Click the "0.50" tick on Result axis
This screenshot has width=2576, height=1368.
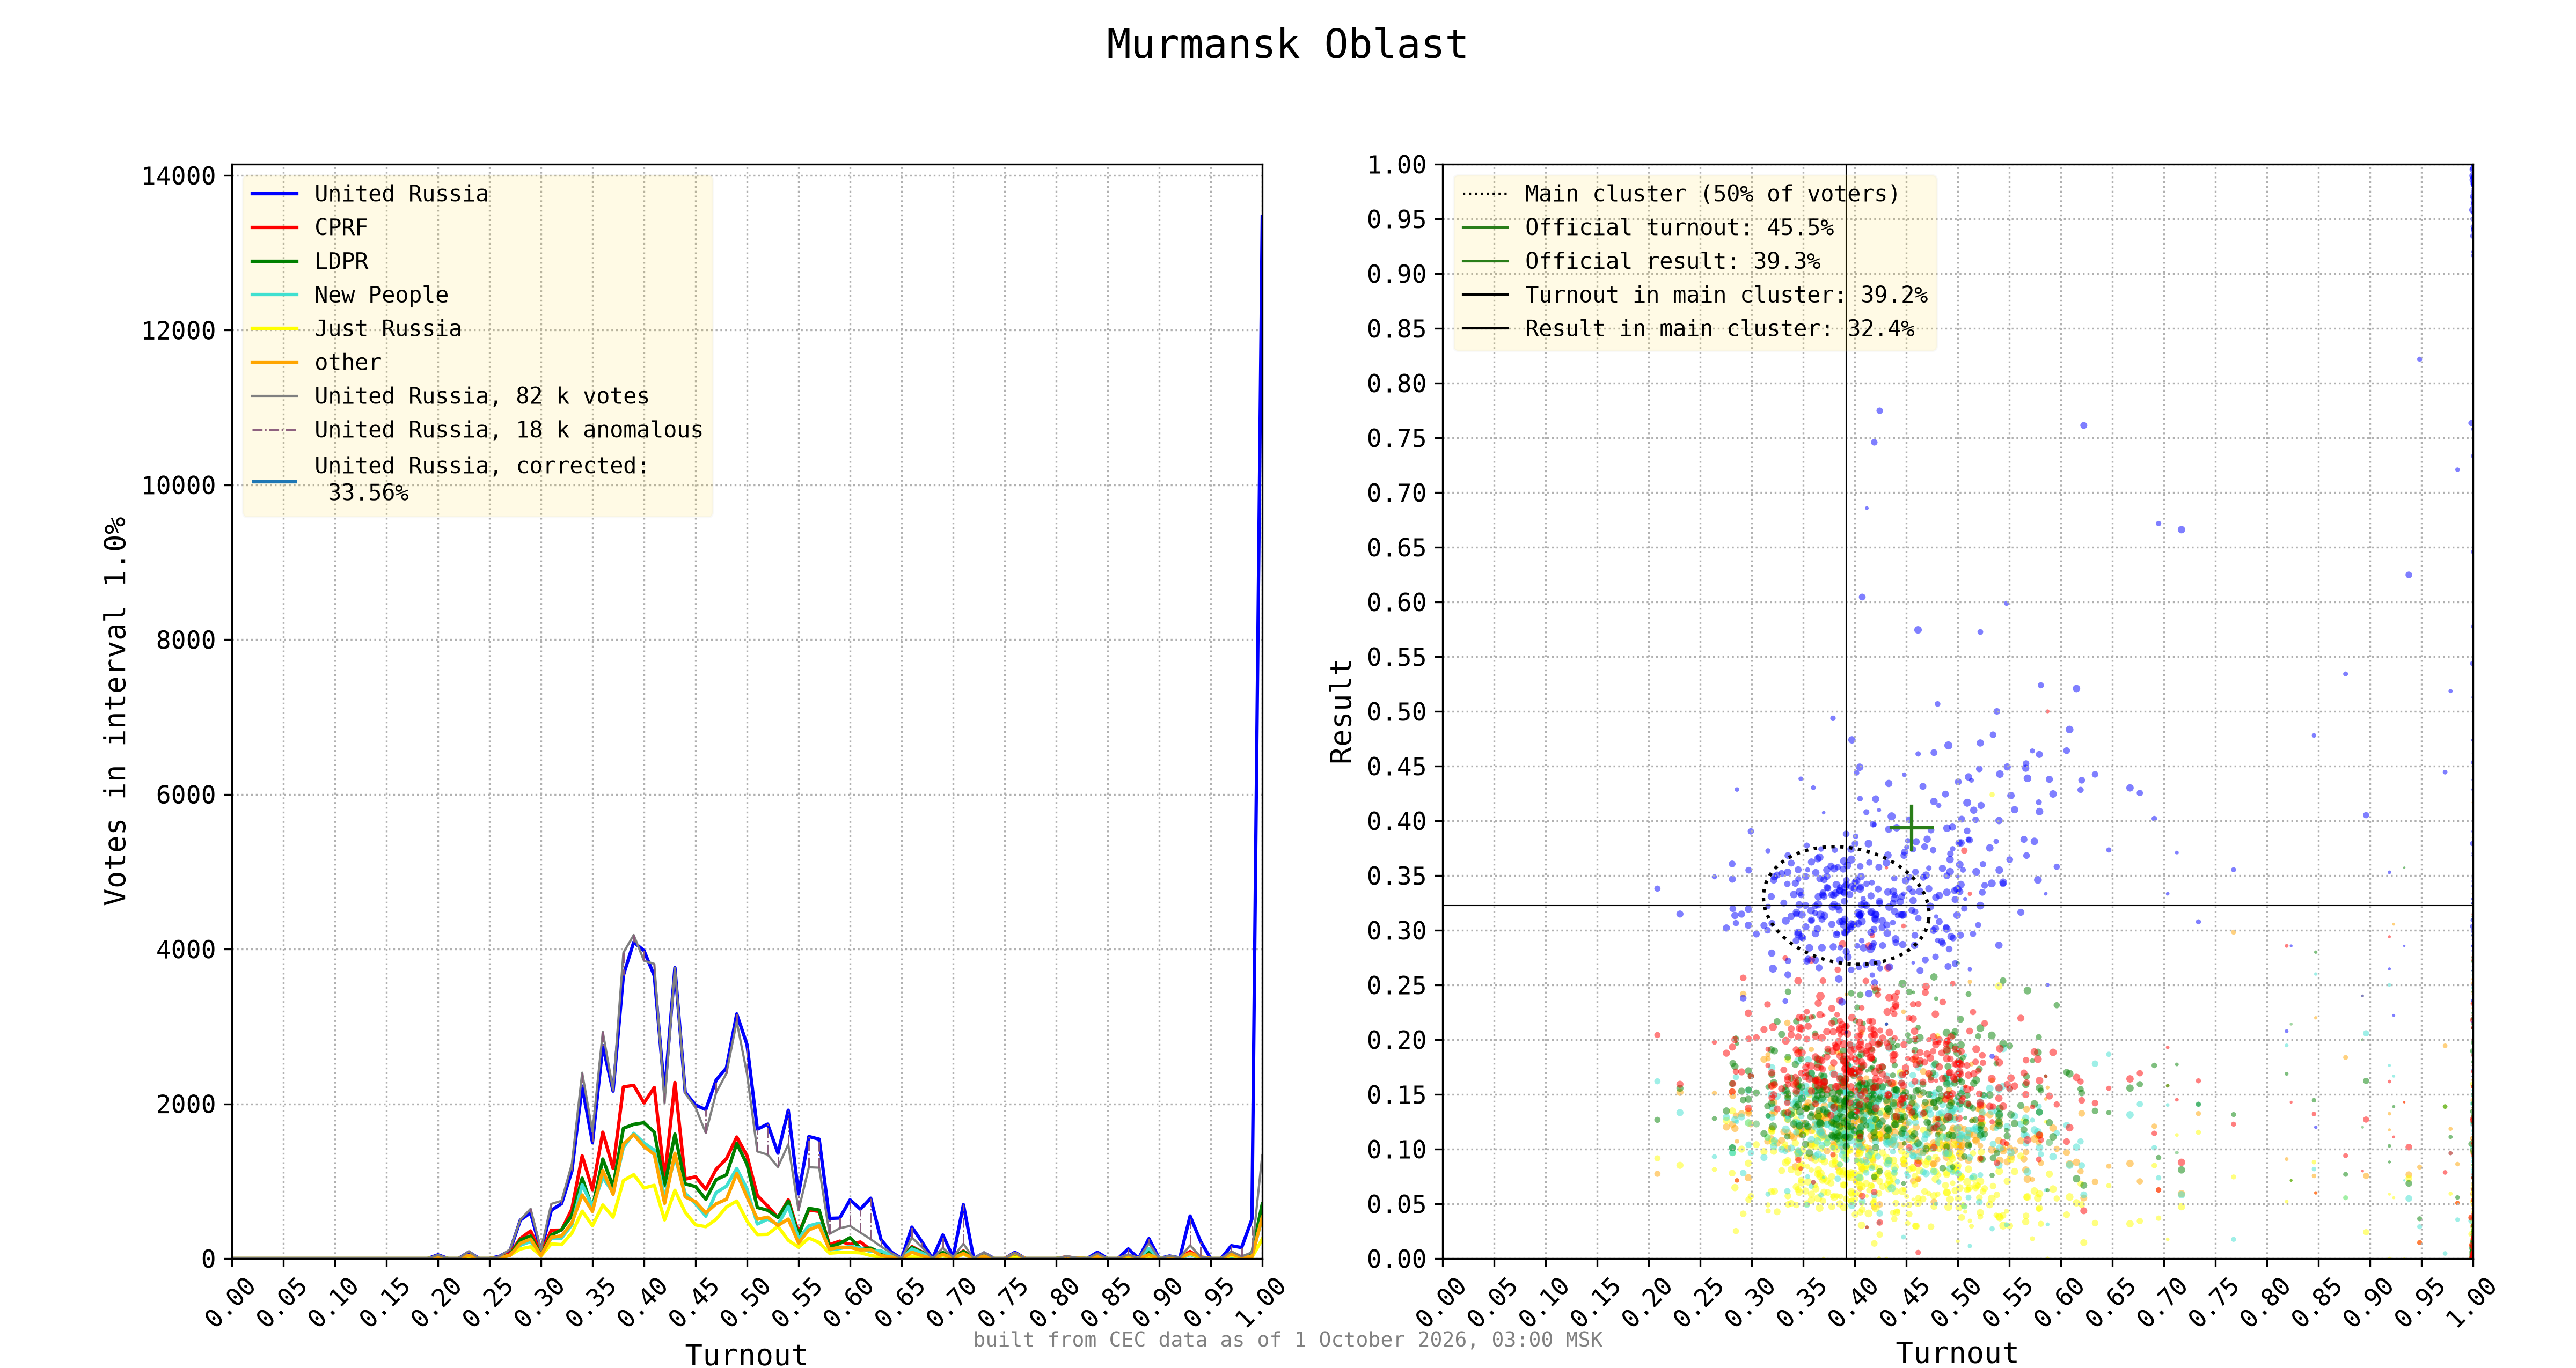pos(1396,712)
